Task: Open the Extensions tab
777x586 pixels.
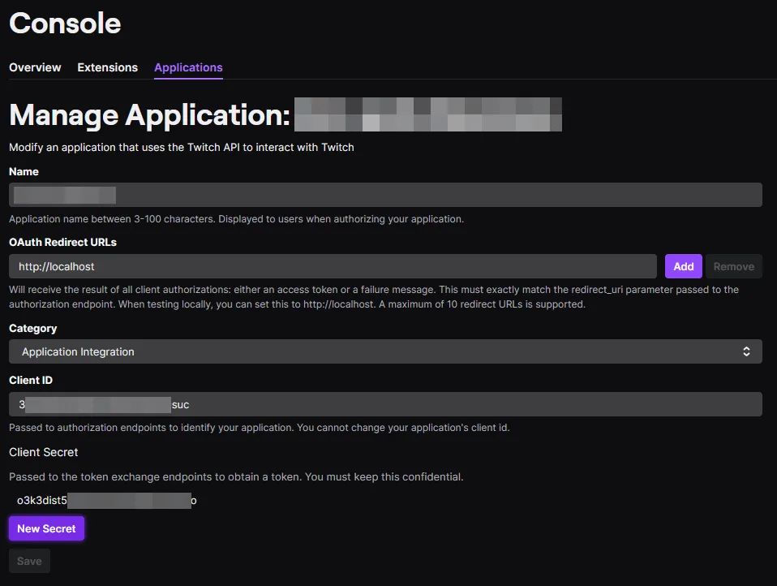Action: tap(107, 67)
